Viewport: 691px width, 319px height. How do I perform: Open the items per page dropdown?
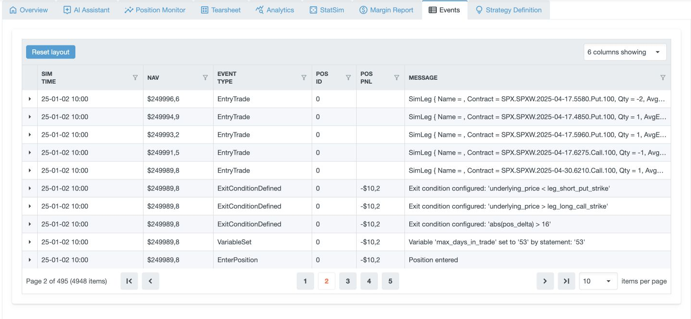[598, 281]
